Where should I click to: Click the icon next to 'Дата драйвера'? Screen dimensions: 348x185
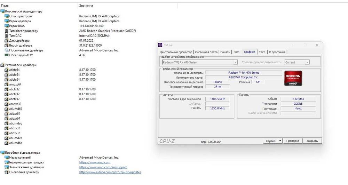[x=6, y=41]
